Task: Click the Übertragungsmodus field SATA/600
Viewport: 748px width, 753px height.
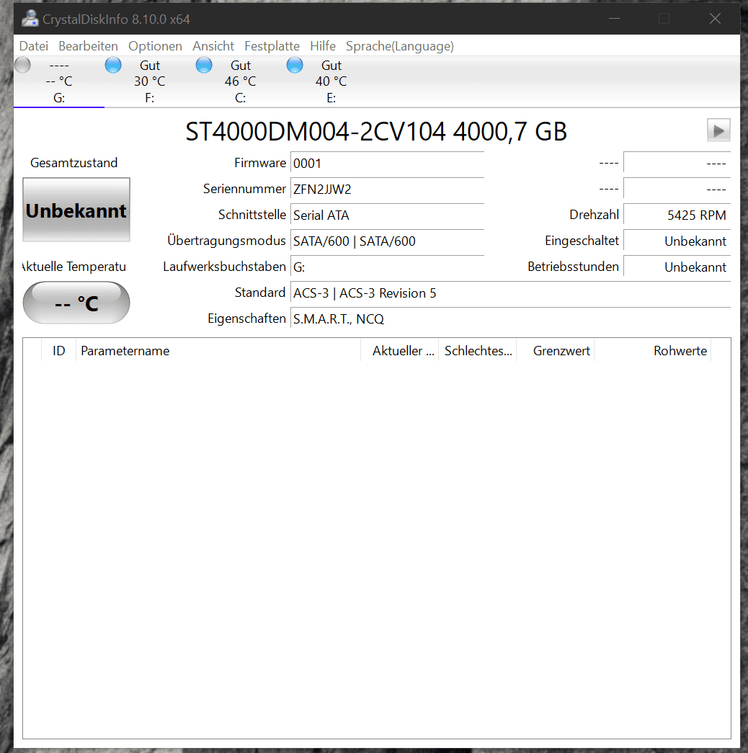Action: point(387,241)
